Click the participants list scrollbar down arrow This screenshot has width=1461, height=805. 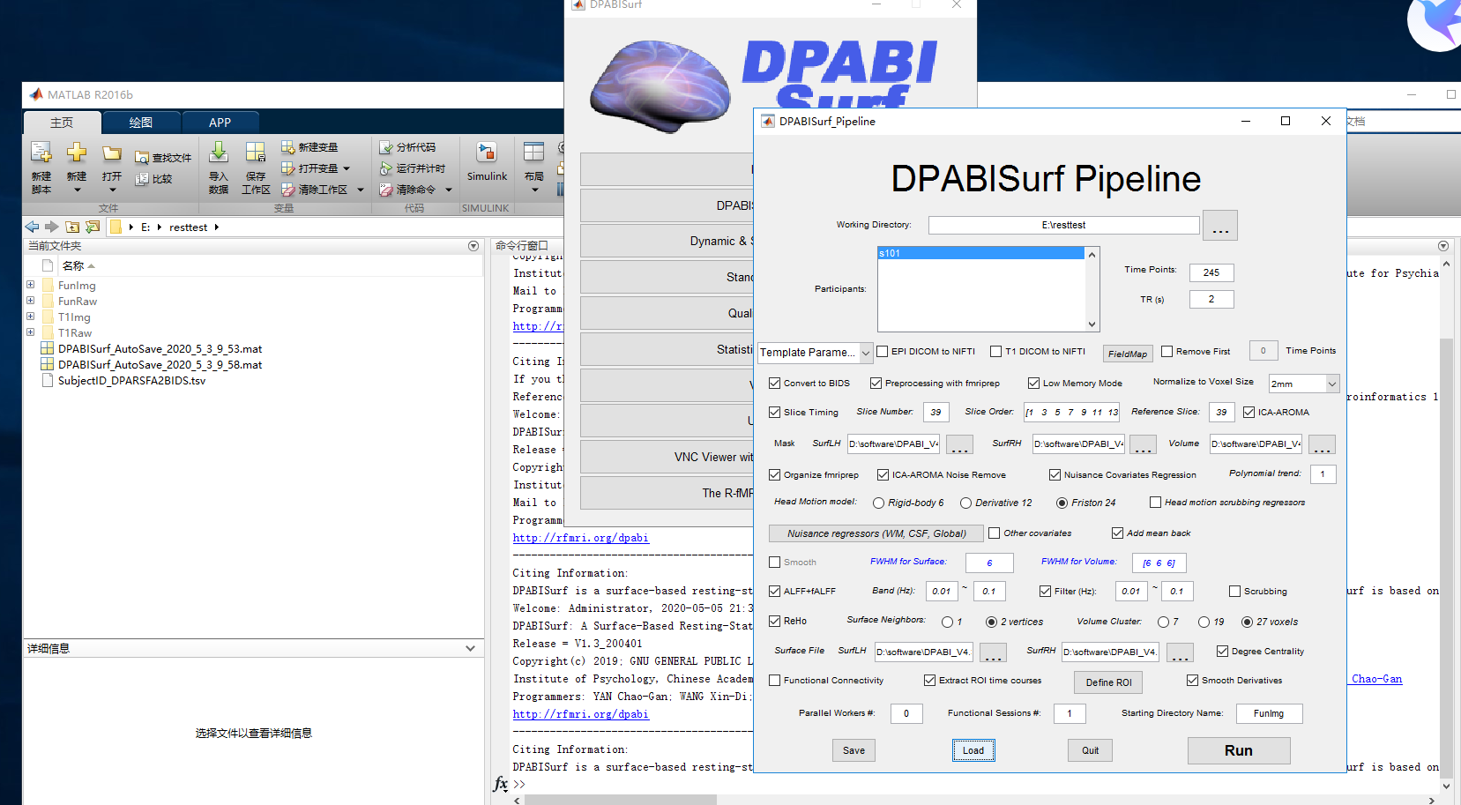click(1092, 324)
